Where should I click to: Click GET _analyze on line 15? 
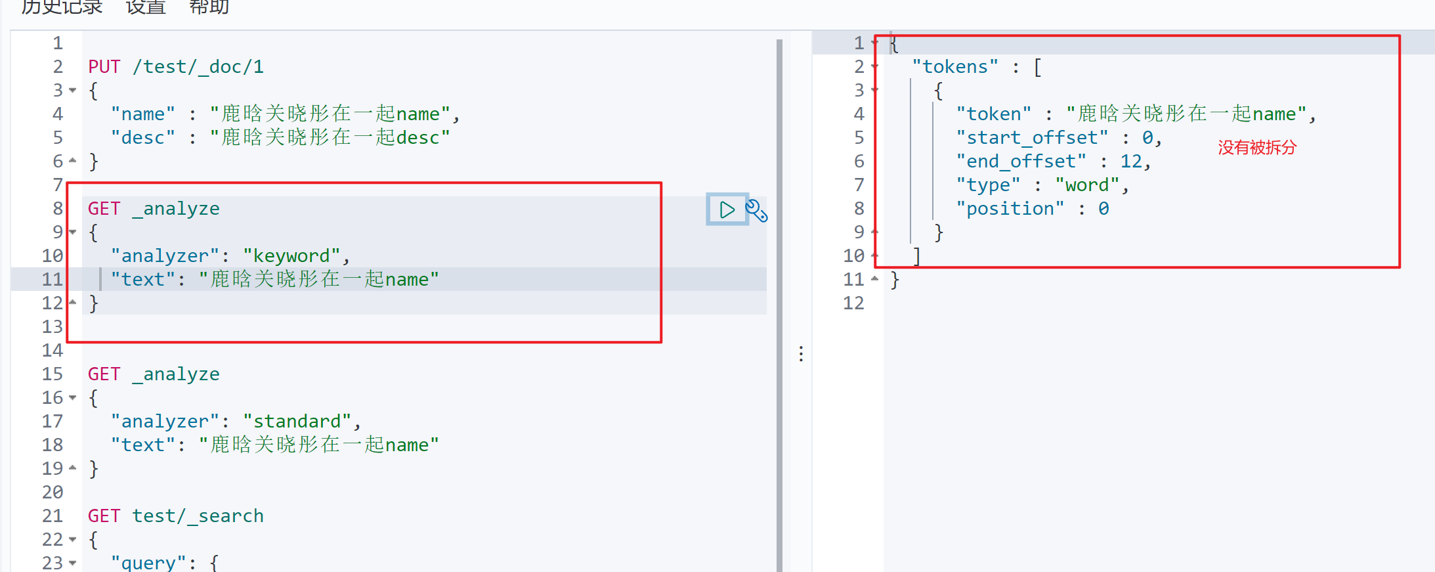point(154,374)
